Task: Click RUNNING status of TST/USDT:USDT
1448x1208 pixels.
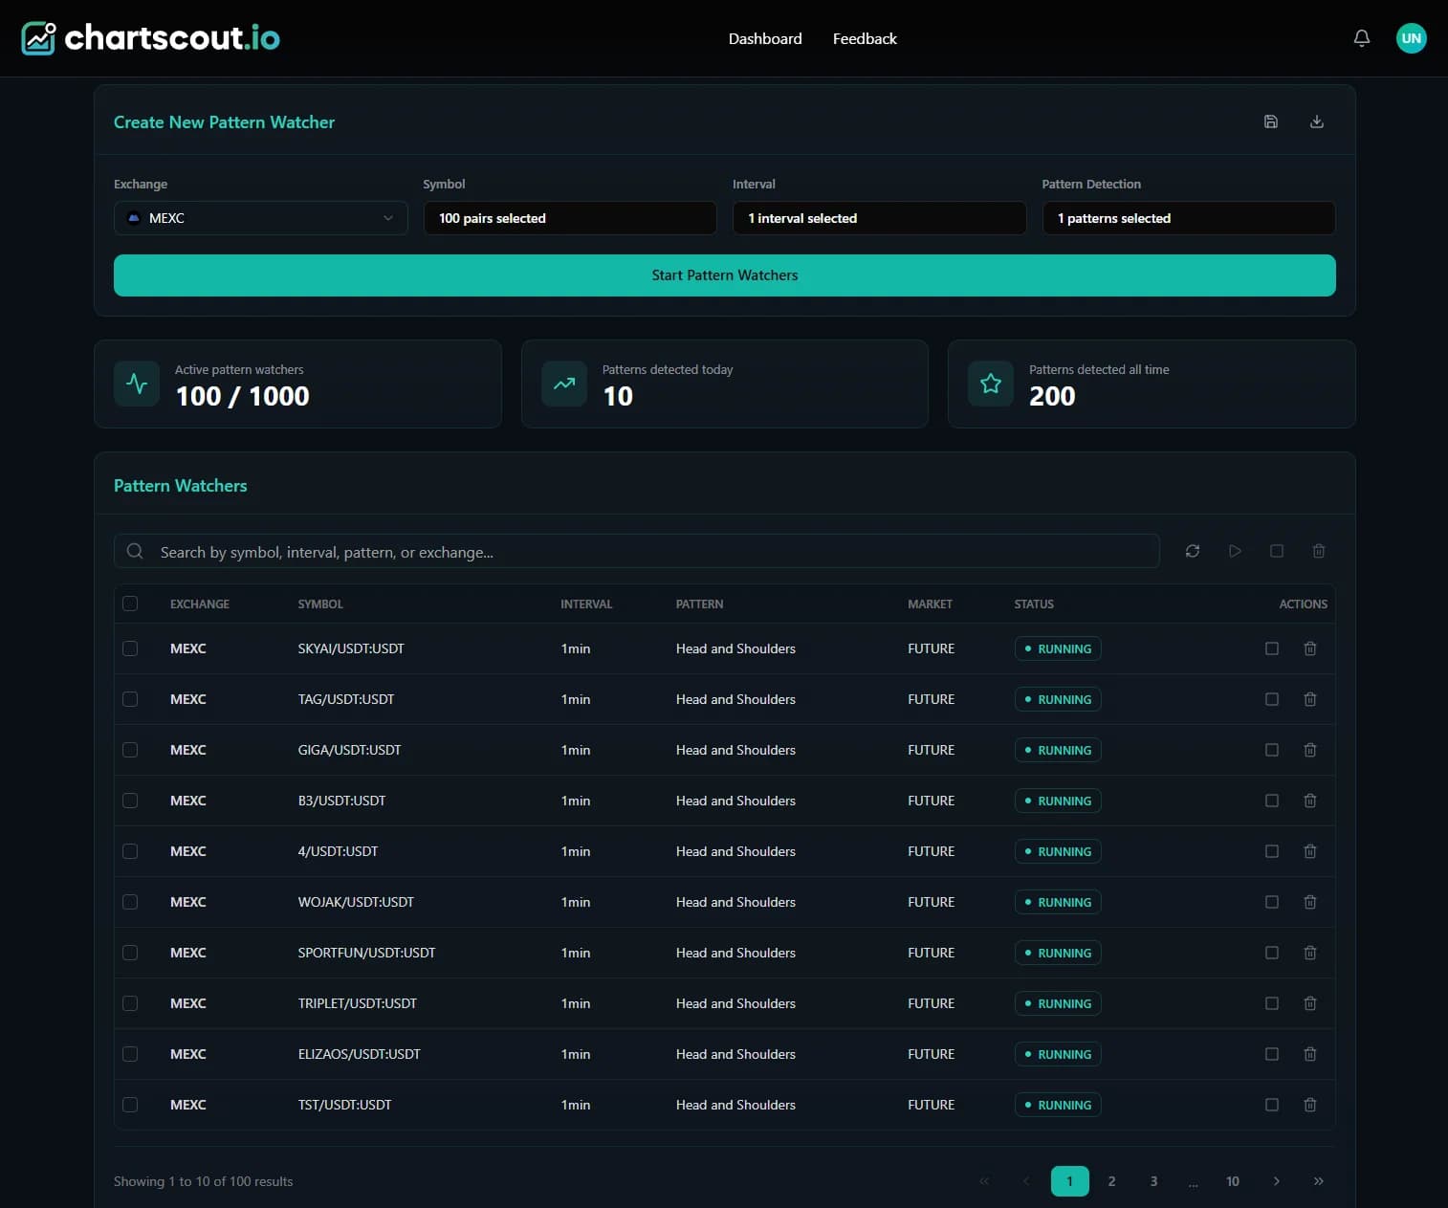Action: coord(1058,1105)
